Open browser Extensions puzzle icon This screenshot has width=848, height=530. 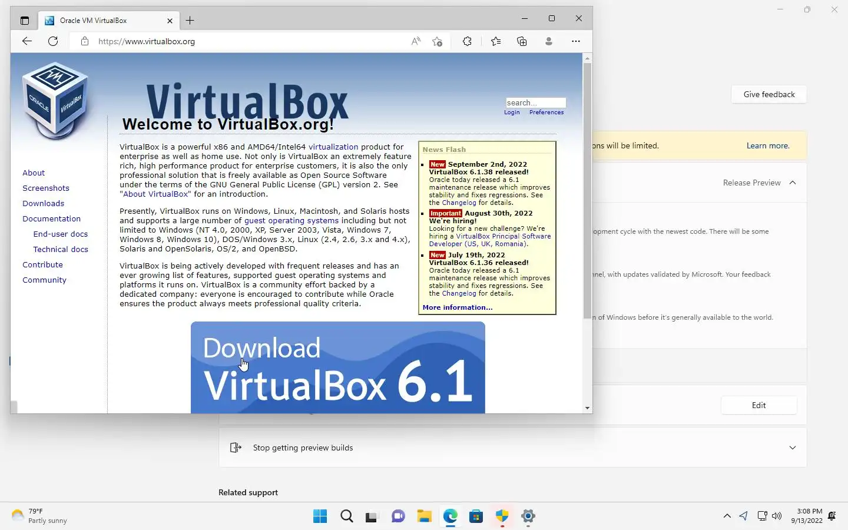pos(467,41)
